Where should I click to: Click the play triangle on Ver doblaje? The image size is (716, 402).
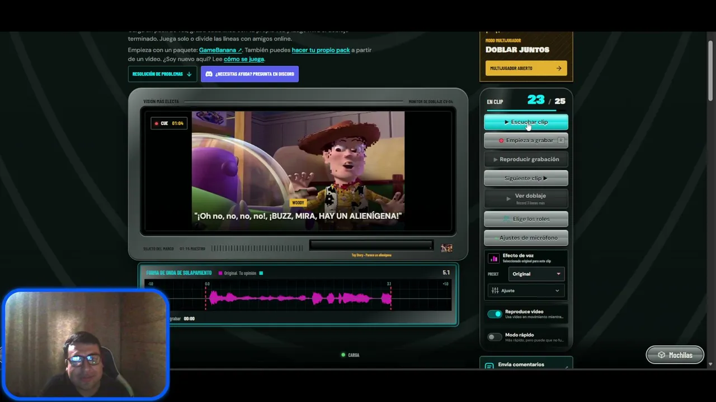tap(508, 198)
